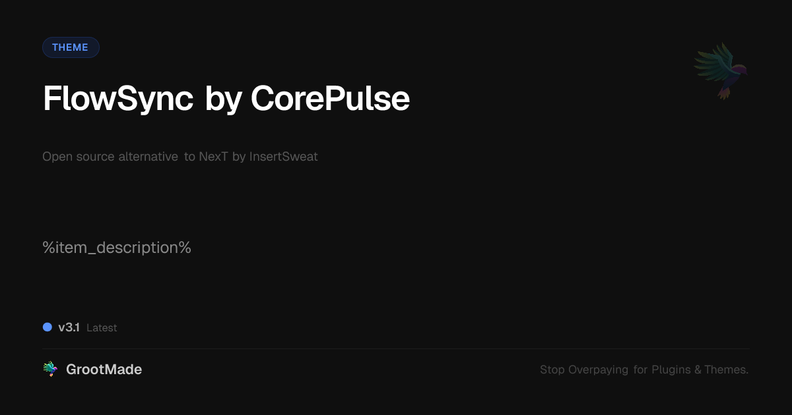
Task: Click the Latest release label
Action: (102, 328)
